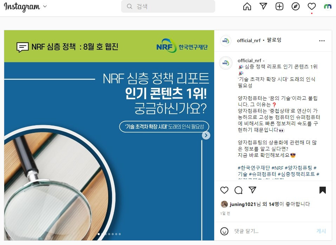Go to the Instagram home feed icon
Screen dimensions: 336x245
(247, 6)
